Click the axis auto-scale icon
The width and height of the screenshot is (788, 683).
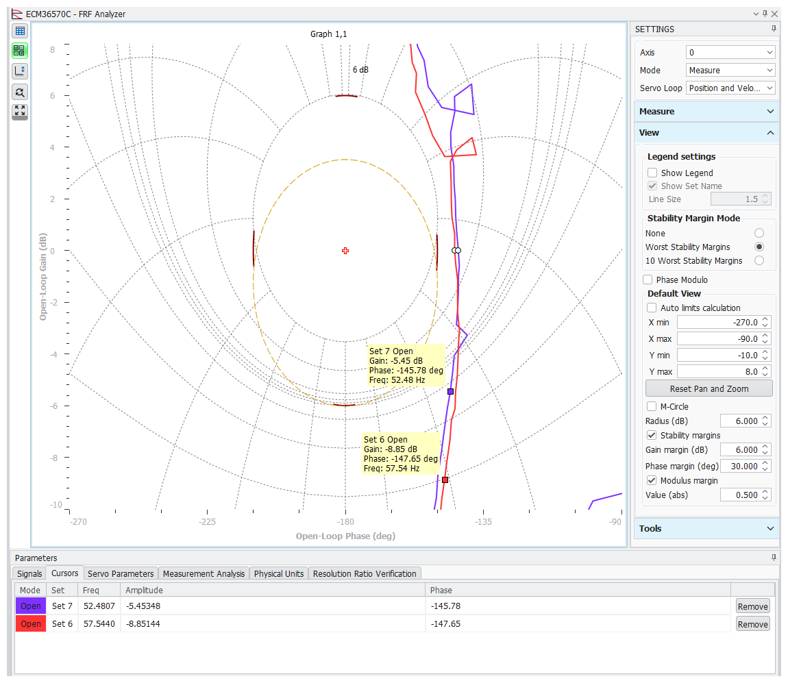pyautogui.click(x=19, y=71)
